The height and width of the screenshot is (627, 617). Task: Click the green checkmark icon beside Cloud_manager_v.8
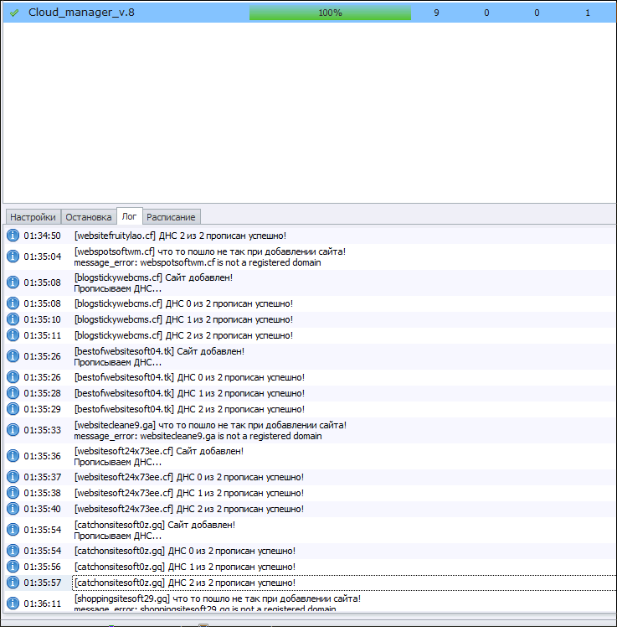pyautogui.click(x=14, y=13)
